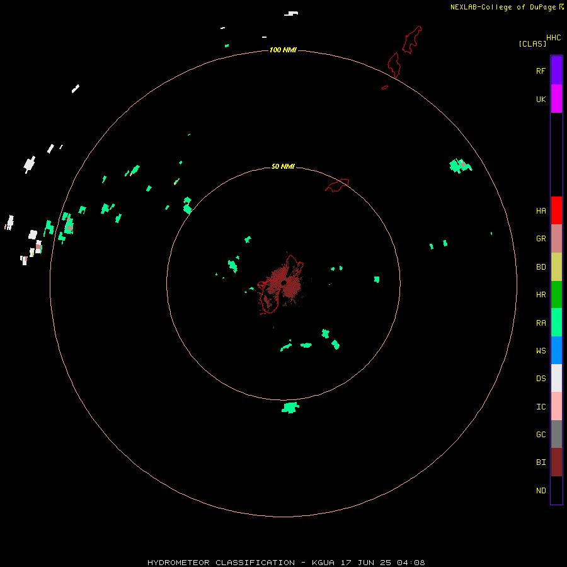Screen dimensions: 567x567
Task: Pick the HR dark green legend swatch
Action: pos(556,295)
